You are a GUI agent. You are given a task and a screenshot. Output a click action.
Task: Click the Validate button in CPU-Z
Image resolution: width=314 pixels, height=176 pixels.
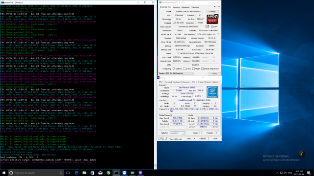click(203, 138)
